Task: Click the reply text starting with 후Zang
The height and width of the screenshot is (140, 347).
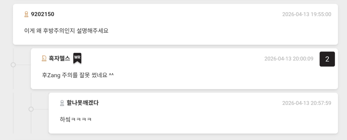Action: [x=78, y=75]
